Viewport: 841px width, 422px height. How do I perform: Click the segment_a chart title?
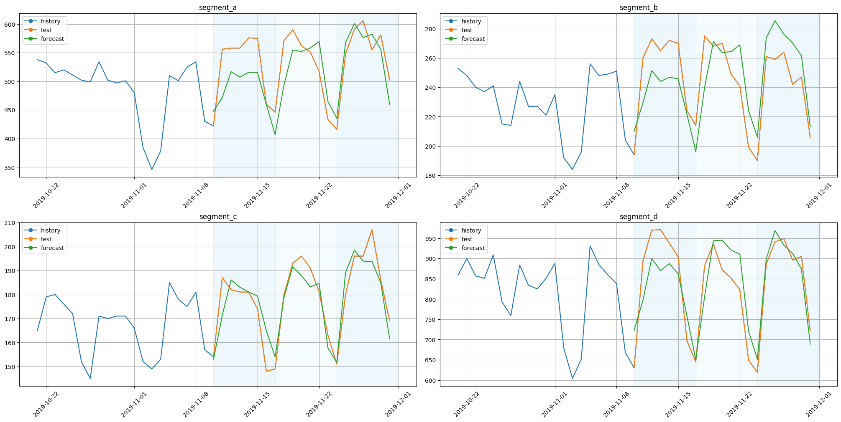click(218, 8)
